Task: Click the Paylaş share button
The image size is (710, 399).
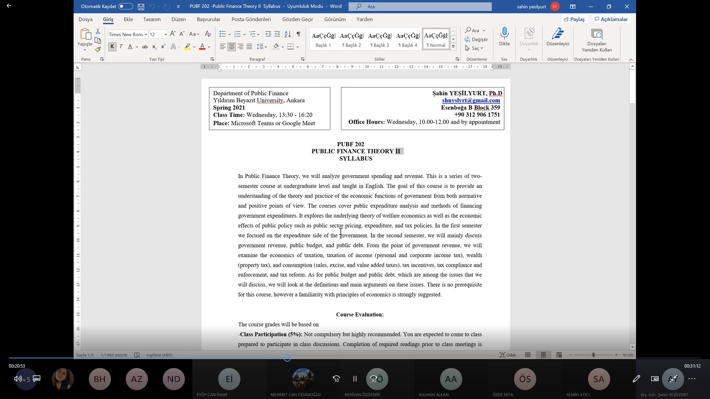Action: (x=574, y=19)
